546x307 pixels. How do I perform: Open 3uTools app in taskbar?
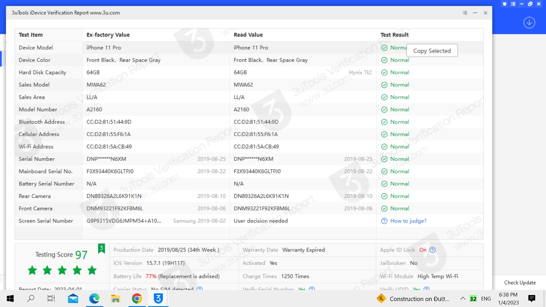158,298
